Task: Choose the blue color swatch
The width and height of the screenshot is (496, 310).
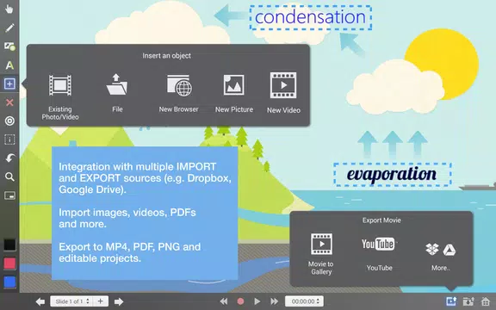Action: [9, 282]
